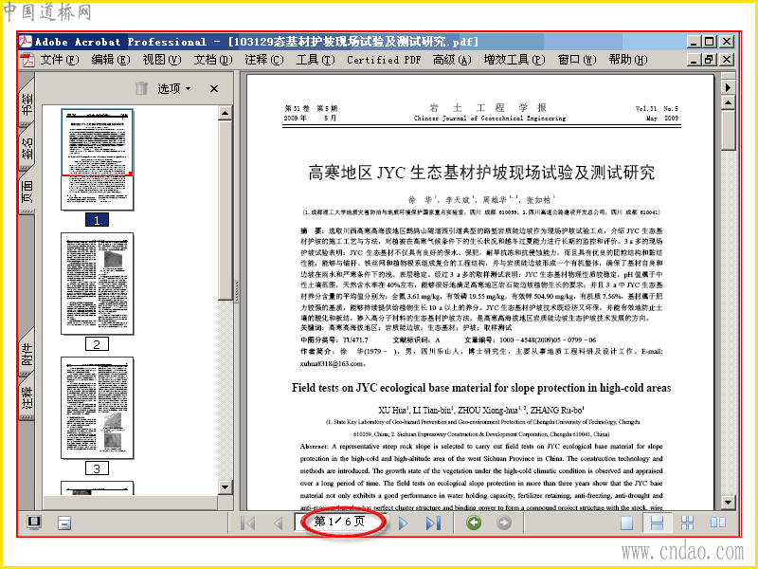Open the 选项 options dropdown
Image resolution: width=758 pixels, height=569 pixels.
(x=174, y=88)
